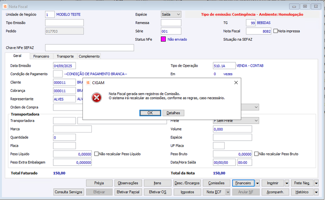
Task: Click the Tipo Emissão input field
Action: pos(65,23)
